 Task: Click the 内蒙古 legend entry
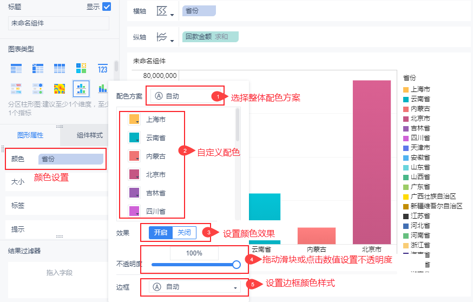[x=417, y=109]
